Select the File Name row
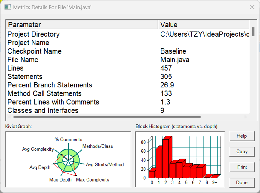The width and height of the screenshot is (260, 193). point(128,60)
